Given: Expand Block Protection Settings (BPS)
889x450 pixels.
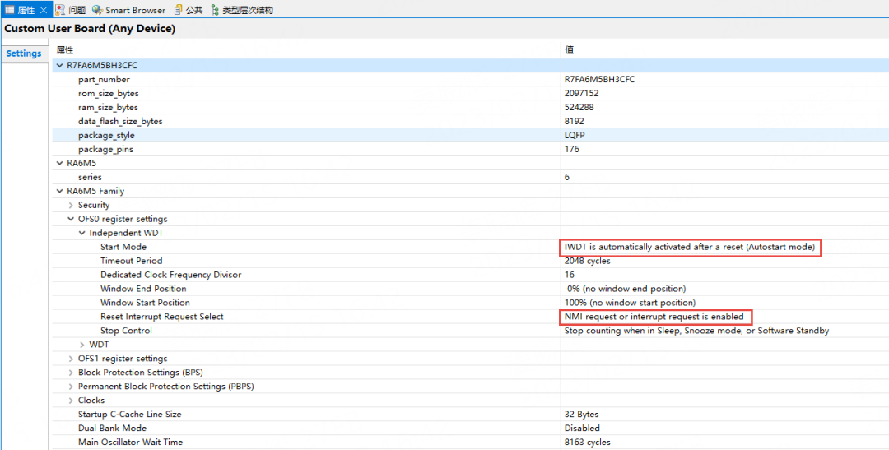Looking at the screenshot, I should pos(71,373).
